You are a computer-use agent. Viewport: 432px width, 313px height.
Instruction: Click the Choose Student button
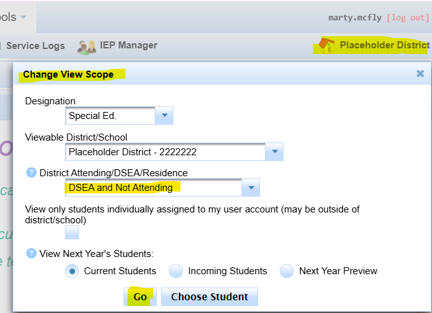tap(209, 297)
